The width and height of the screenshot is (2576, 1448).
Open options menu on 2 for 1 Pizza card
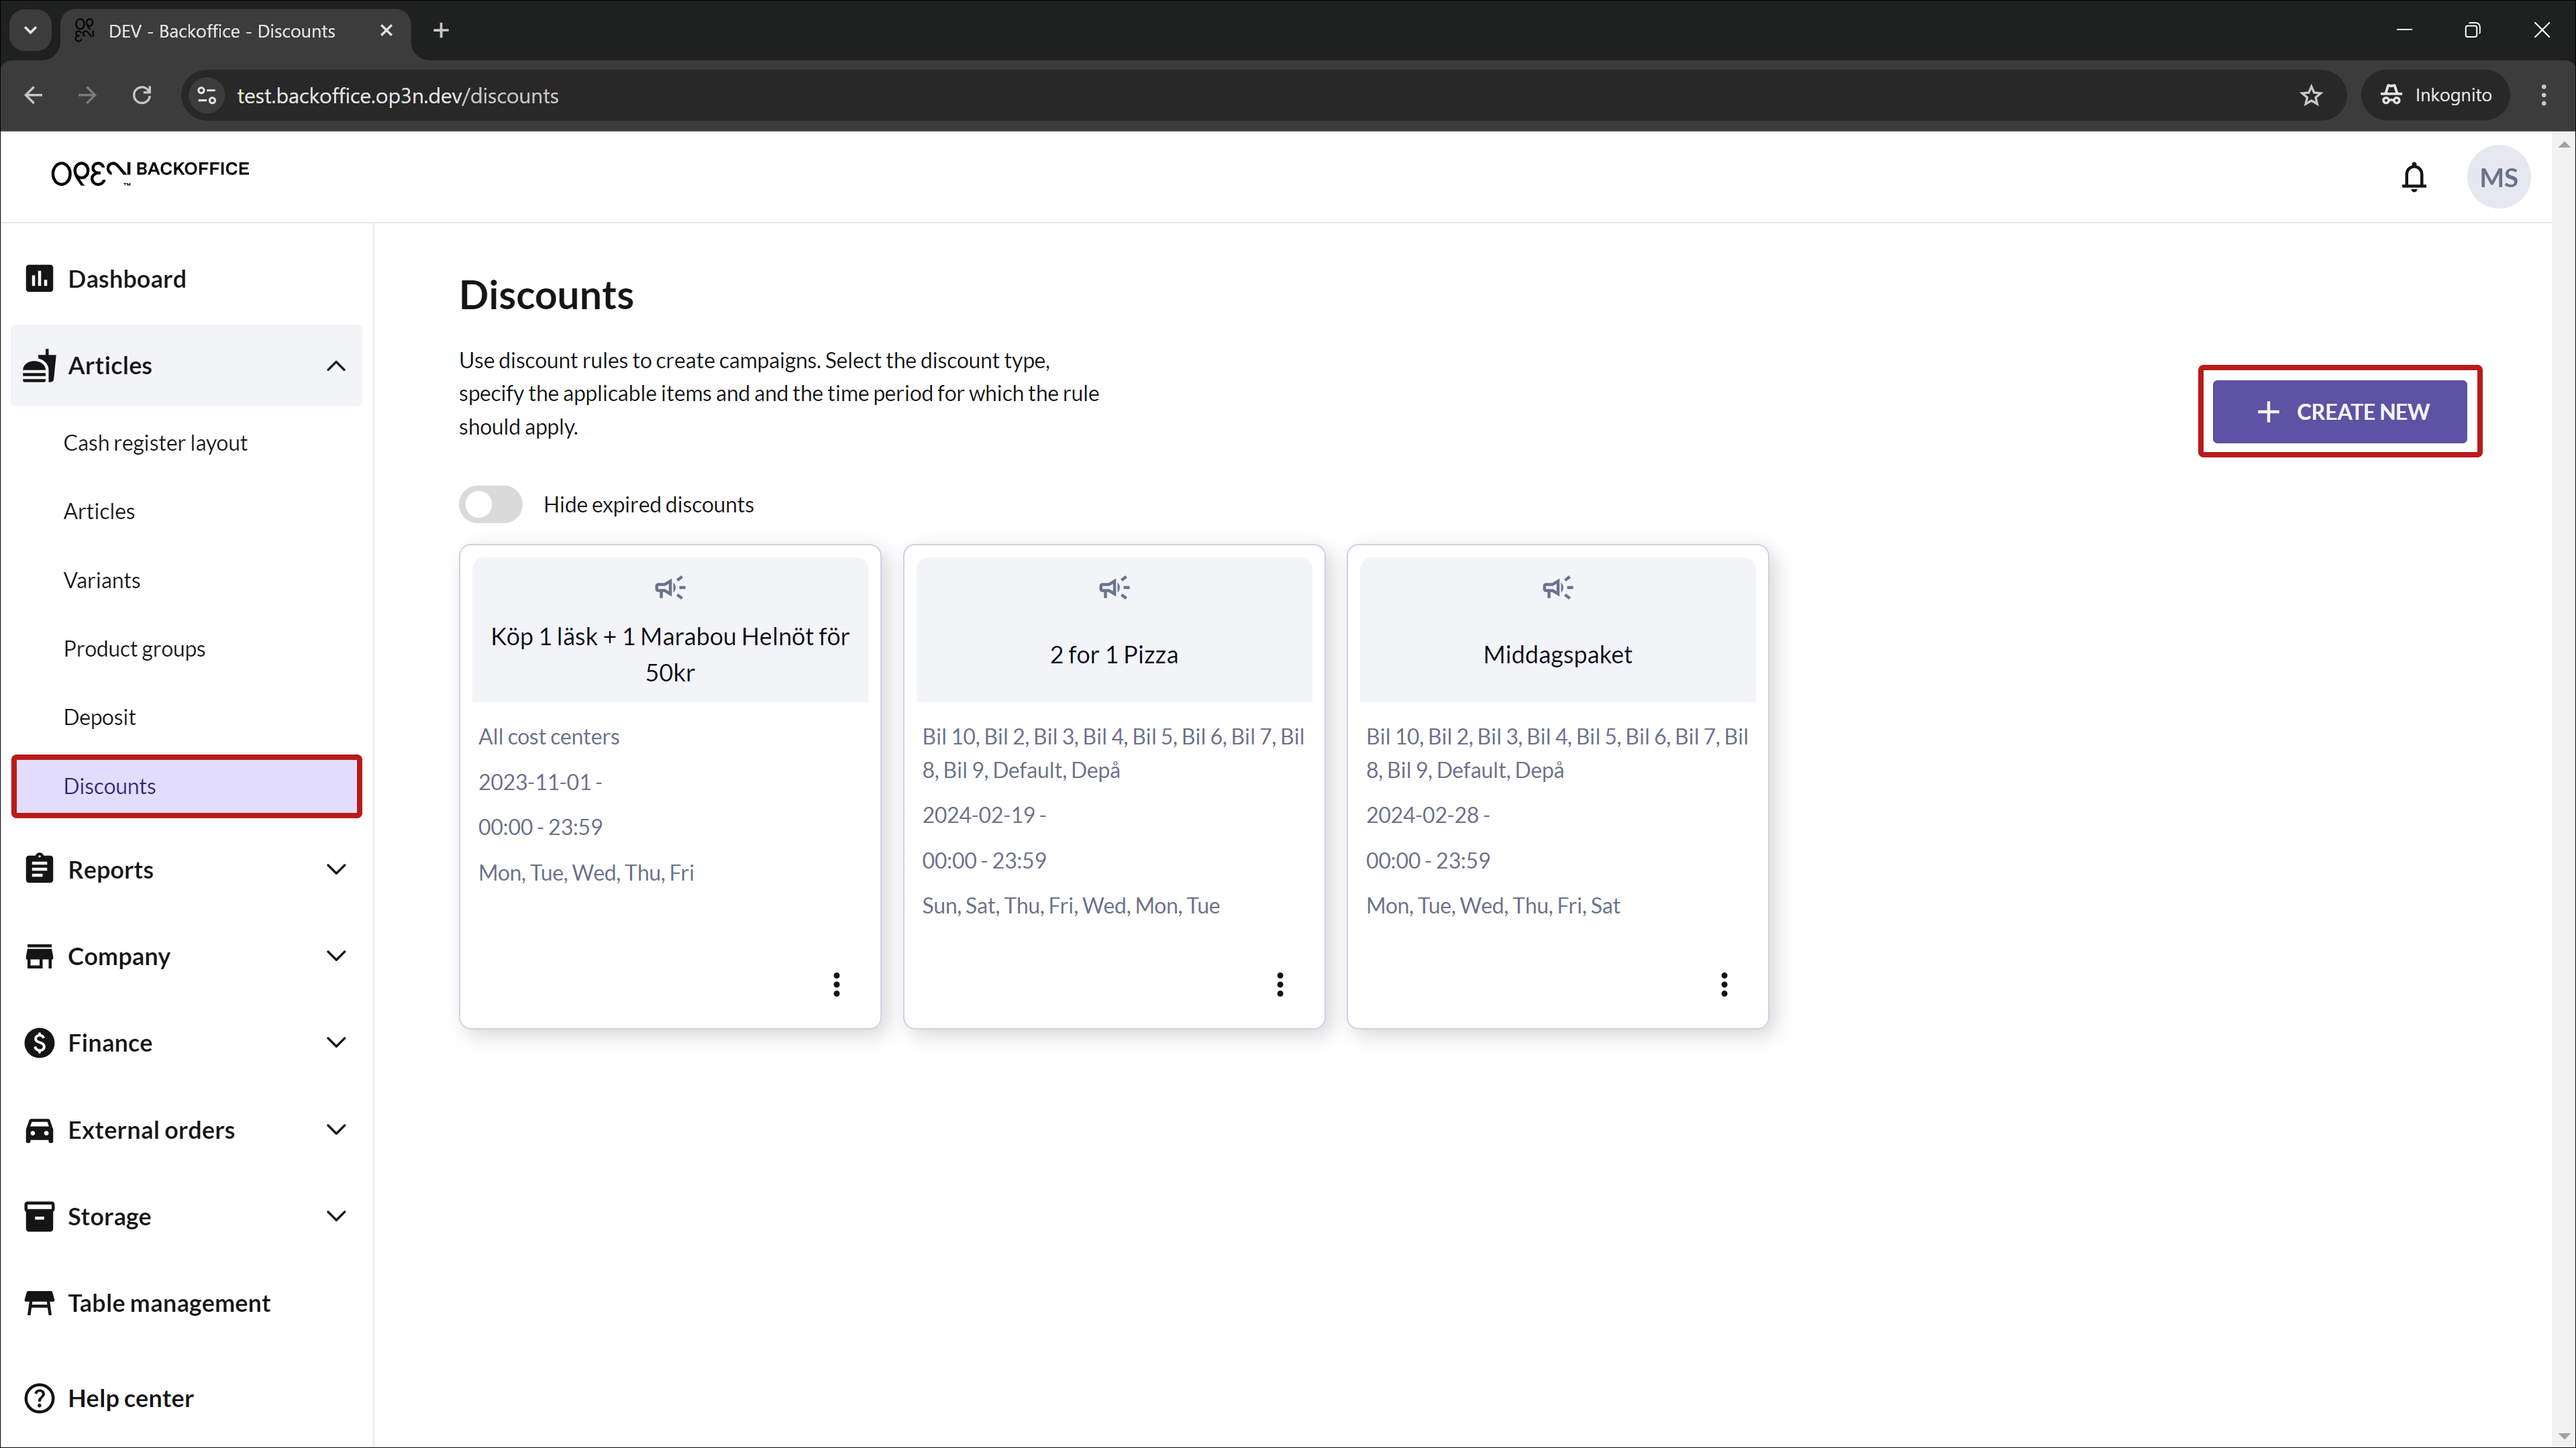[1280, 985]
